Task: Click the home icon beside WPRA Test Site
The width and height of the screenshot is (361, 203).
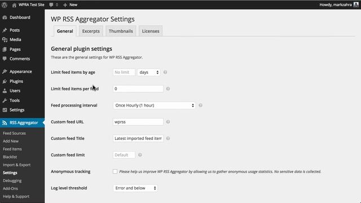Action: 14,5
